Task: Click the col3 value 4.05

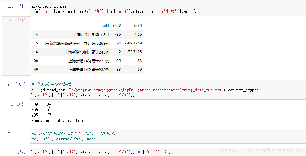Action: pos(138,34)
